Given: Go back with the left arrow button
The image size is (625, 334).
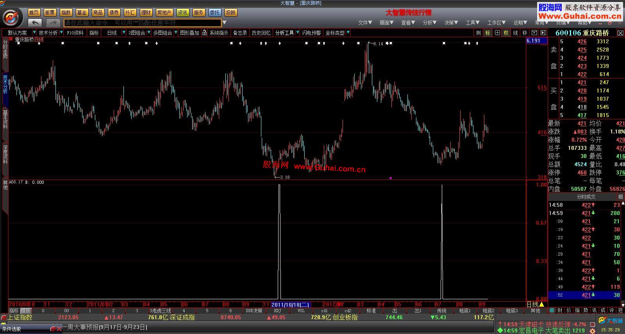Looking at the screenshot, I should click(x=35, y=23).
